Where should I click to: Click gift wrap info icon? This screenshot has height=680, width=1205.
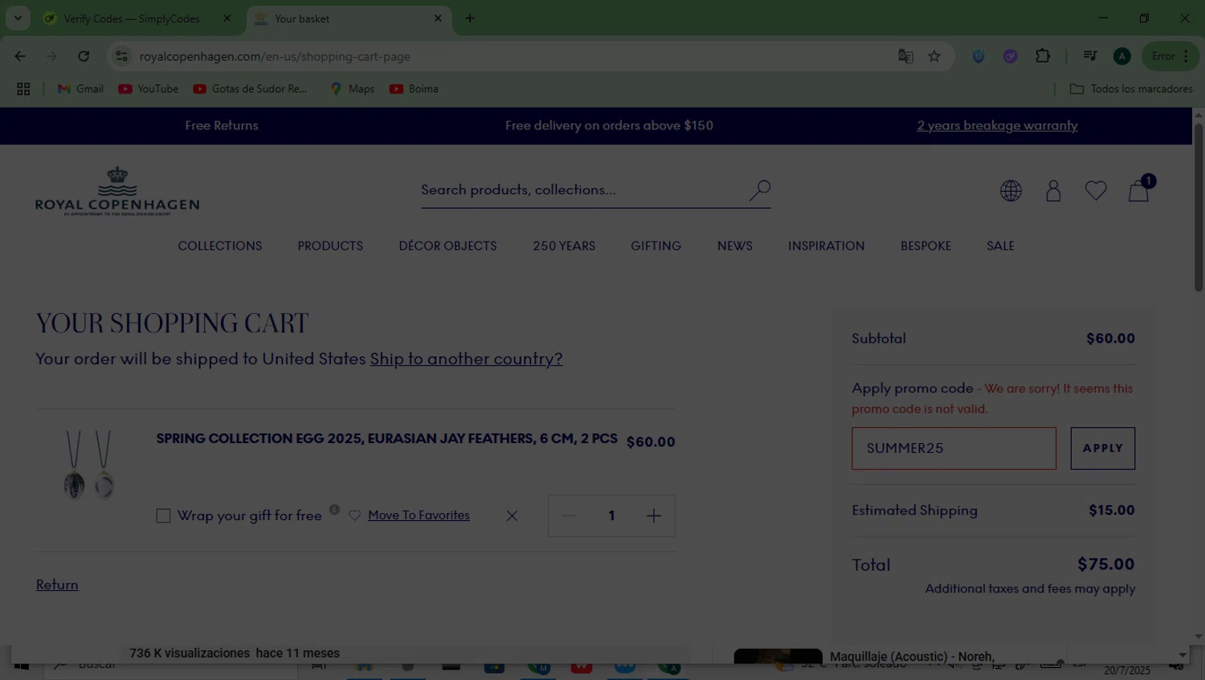click(x=334, y=510)
